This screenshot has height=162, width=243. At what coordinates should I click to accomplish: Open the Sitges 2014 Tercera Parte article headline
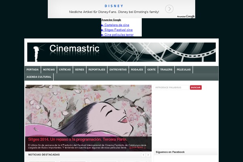click(x=77, y=139)
